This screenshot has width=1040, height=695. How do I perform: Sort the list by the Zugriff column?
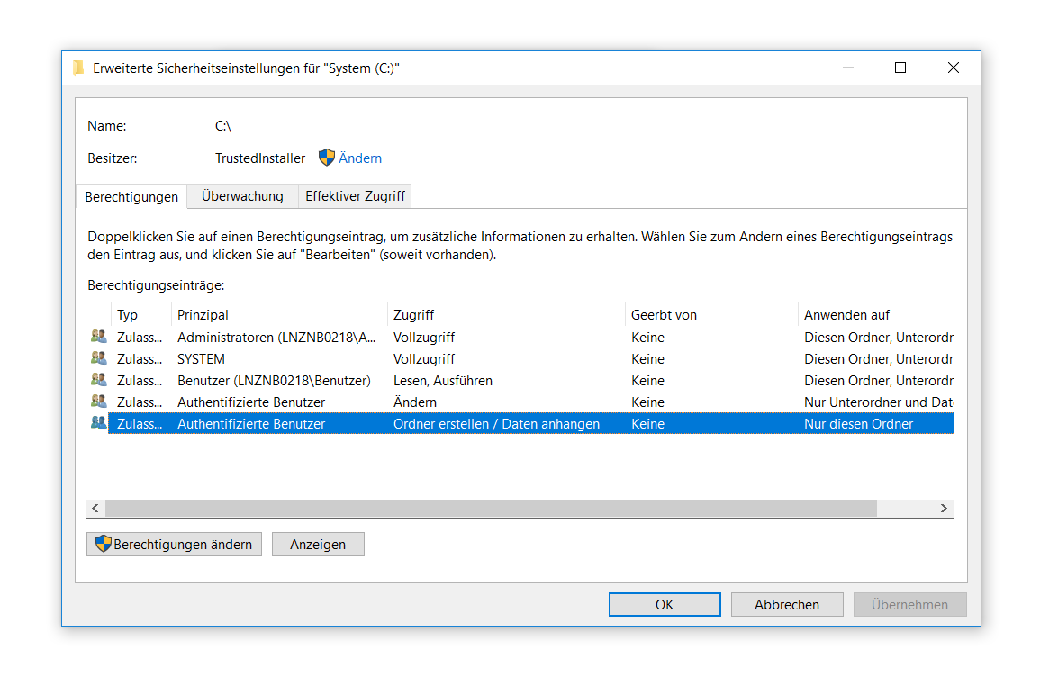pos(506,315)
